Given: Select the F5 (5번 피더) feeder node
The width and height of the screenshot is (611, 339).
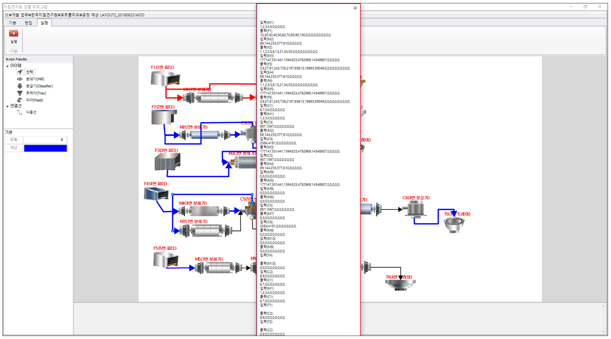Looking at the screenshot, I should tap(165, 260).
